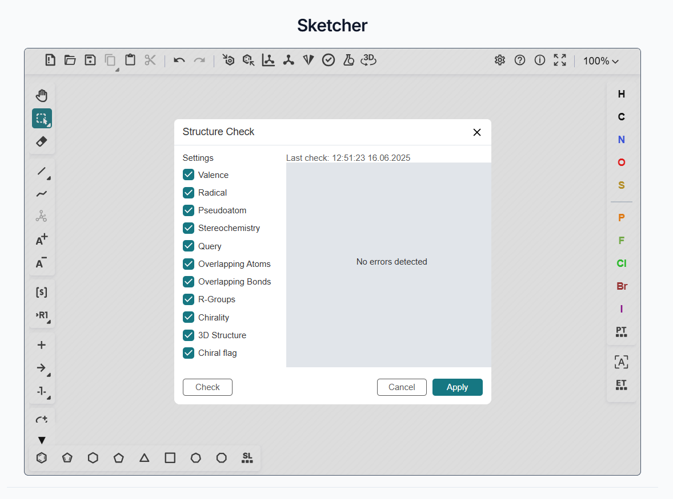This screenshot has height=499, width=673.
Task: Select the benzene ring template
Action: click(41, 457)
